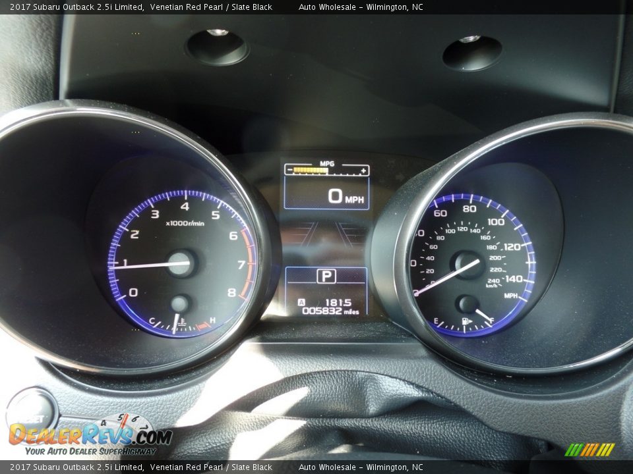Click 'Auto Wholesale - Wilmington, NC' at top
This screenshot has width=633, height=474.
361,7
